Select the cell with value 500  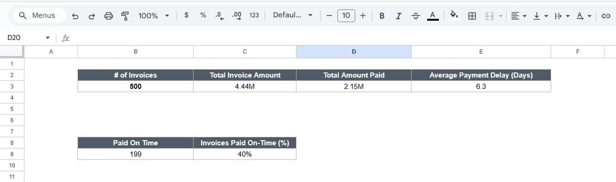pyautogui.click(x=135, y=87)
